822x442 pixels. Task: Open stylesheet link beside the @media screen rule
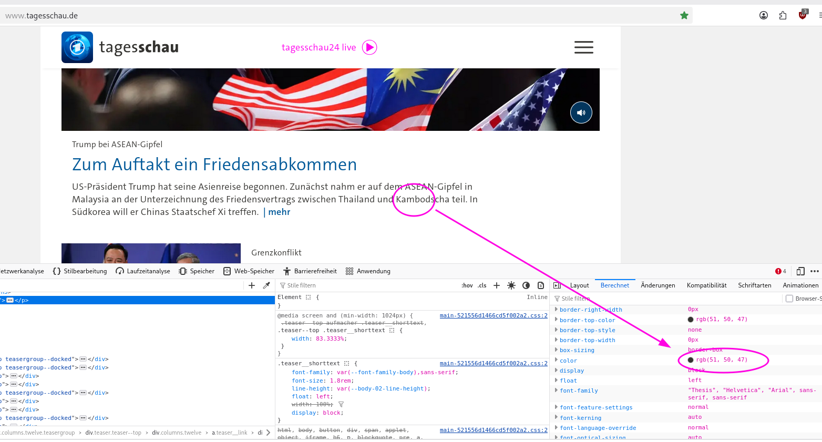point(494,316)
